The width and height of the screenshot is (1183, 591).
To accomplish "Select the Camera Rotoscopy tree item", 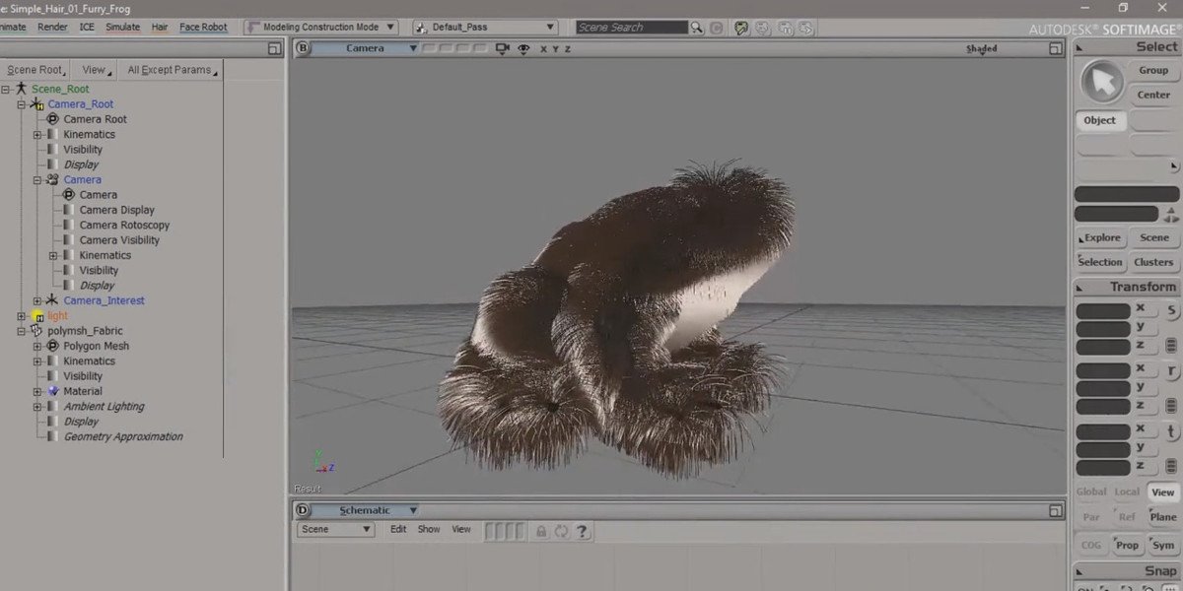I will pyautogui.click(x=124, y=225).
